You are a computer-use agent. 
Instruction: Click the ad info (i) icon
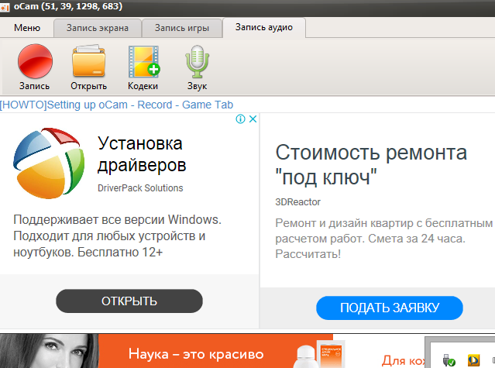[241, 119]
